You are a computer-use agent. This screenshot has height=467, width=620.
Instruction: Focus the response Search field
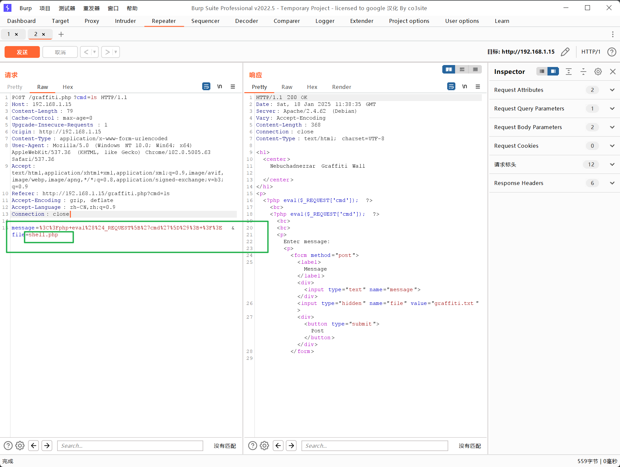point(375,446)
